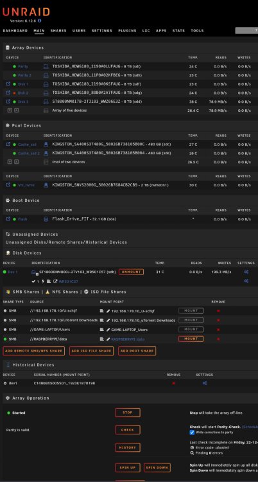This screenshot has width=258, height=482.
Task: Click Unraid version info icon
Action: click(x=40, y=21)
